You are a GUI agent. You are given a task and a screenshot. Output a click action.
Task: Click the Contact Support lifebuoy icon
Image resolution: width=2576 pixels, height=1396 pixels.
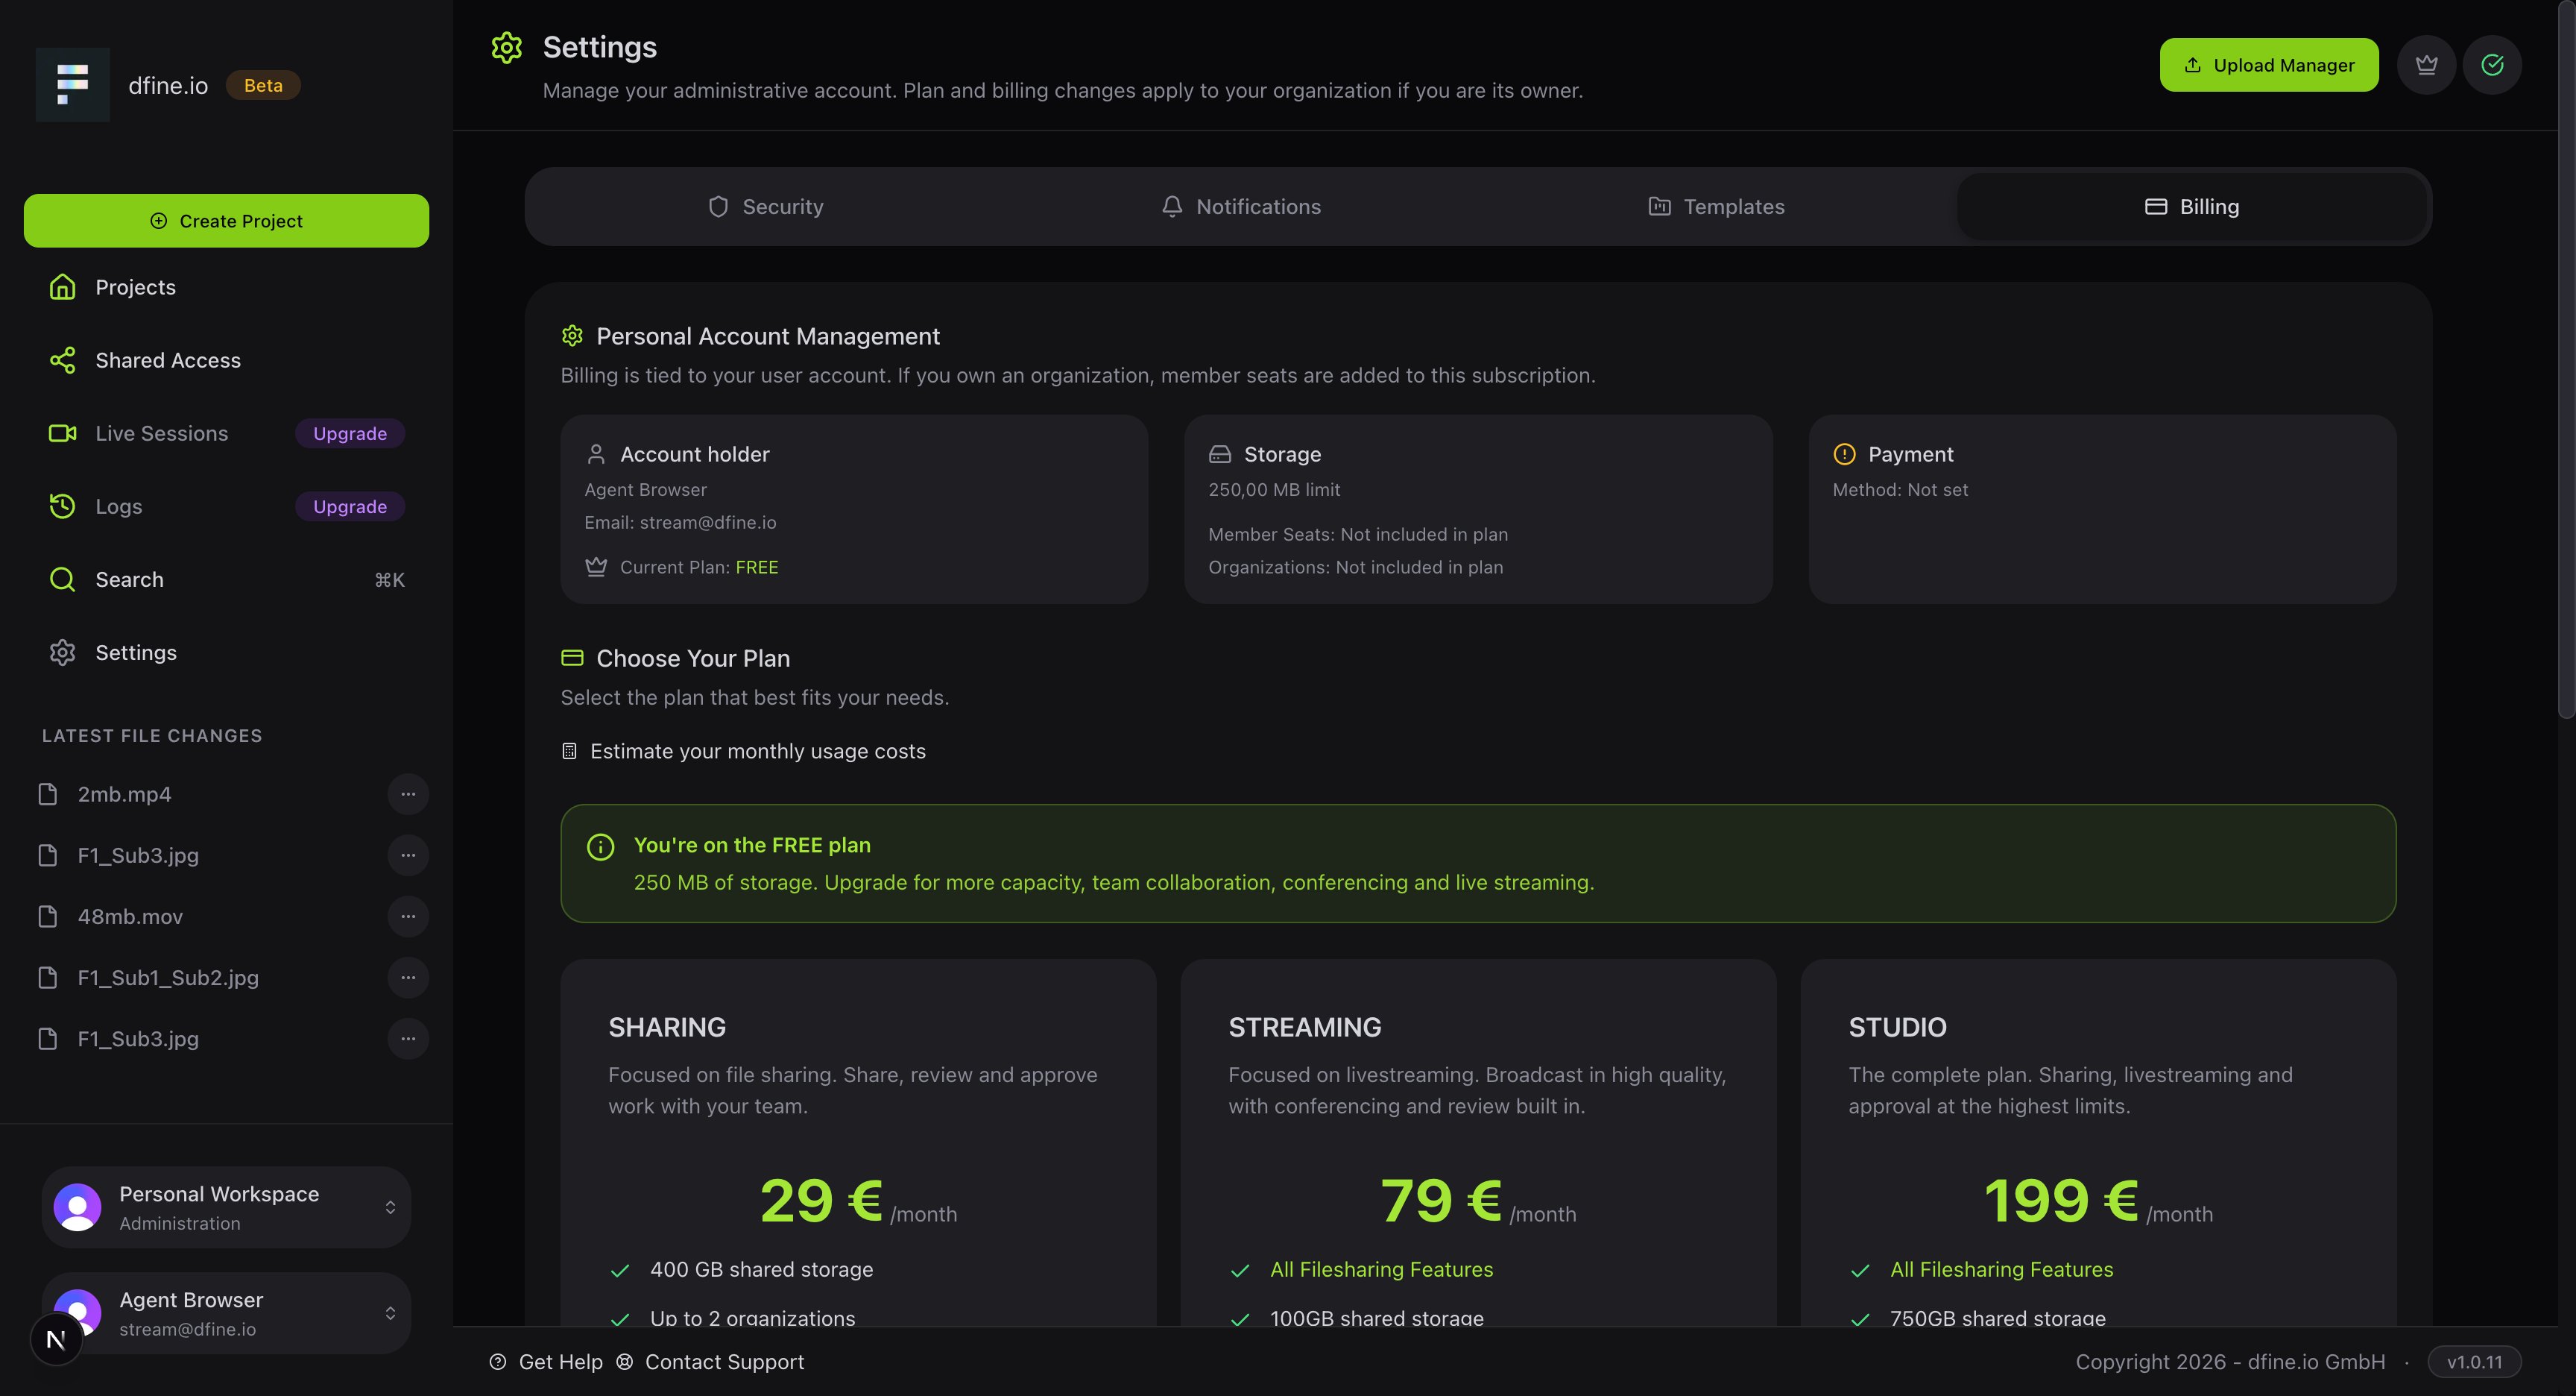click(624, 1361)
